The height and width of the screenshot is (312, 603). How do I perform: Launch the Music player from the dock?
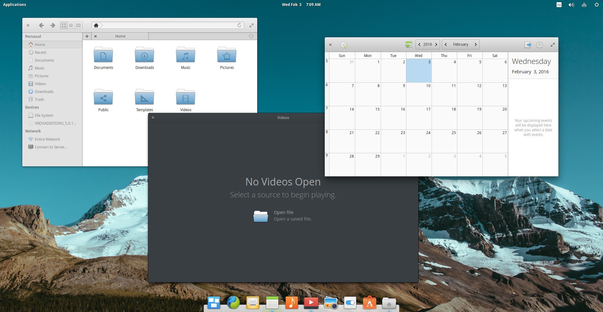291,303
